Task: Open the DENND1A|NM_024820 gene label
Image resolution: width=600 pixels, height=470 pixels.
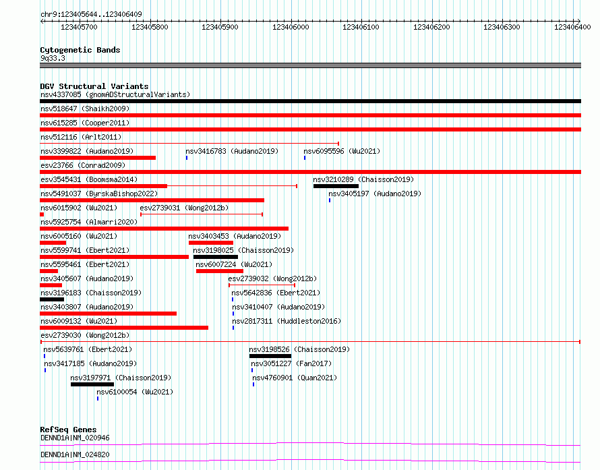Action: (x=75, y=454)
